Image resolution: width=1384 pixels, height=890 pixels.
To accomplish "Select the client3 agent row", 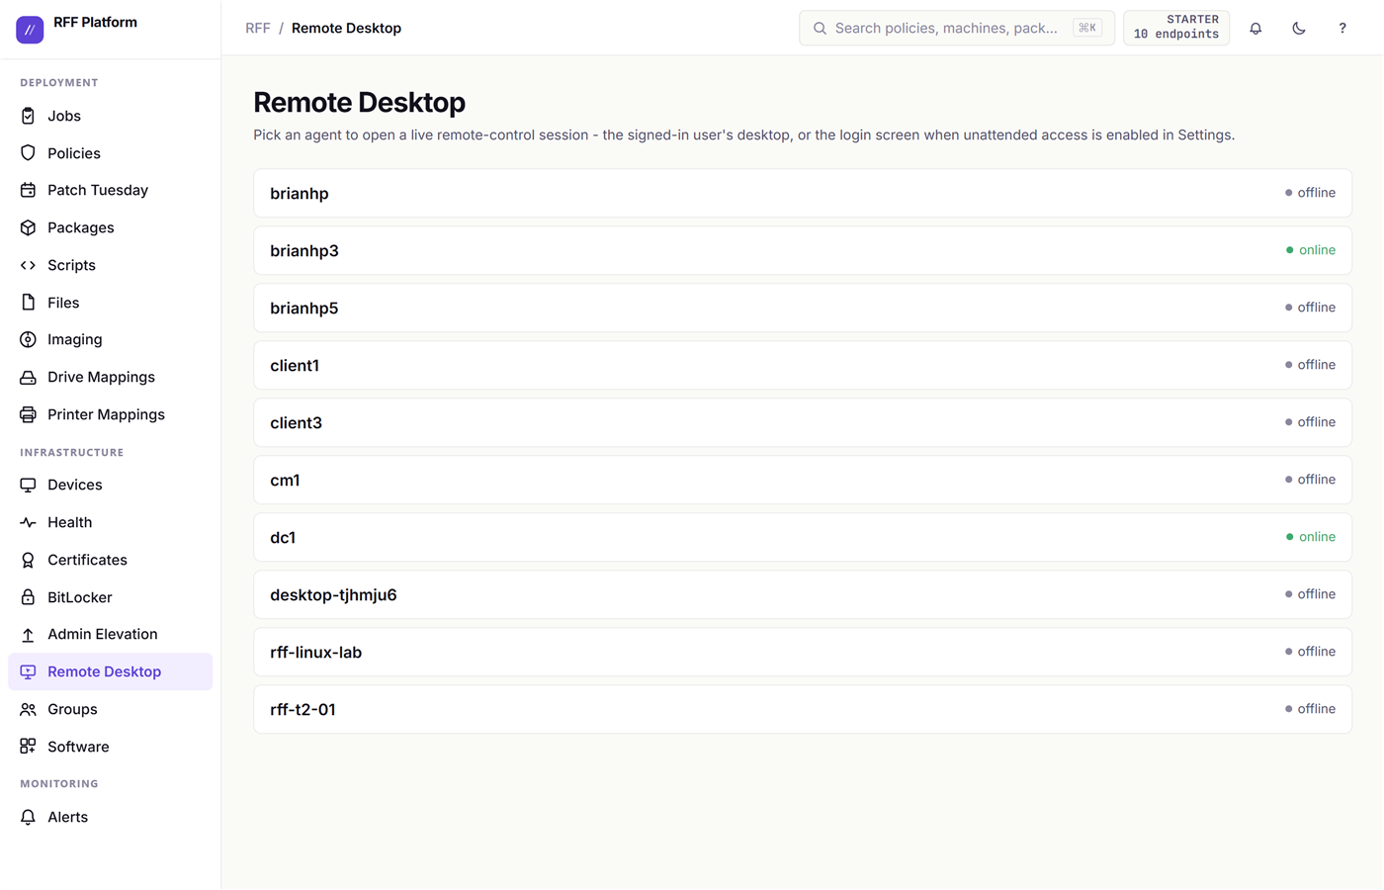I will (803, 422).
